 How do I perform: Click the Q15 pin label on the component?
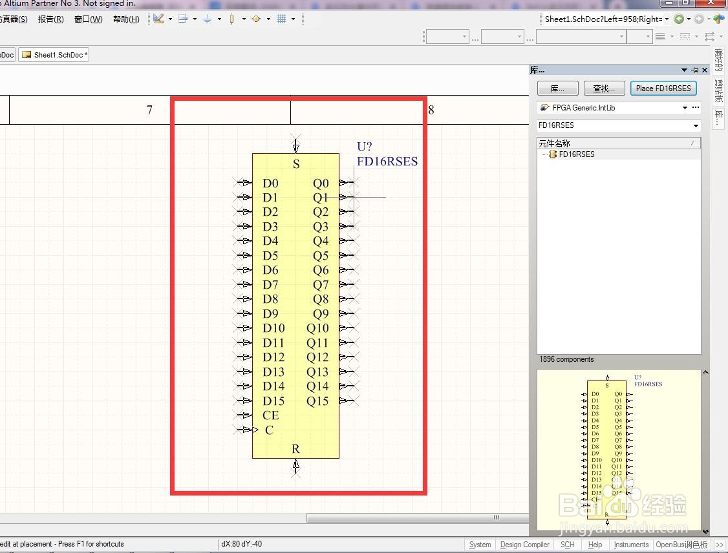(317, 401)
